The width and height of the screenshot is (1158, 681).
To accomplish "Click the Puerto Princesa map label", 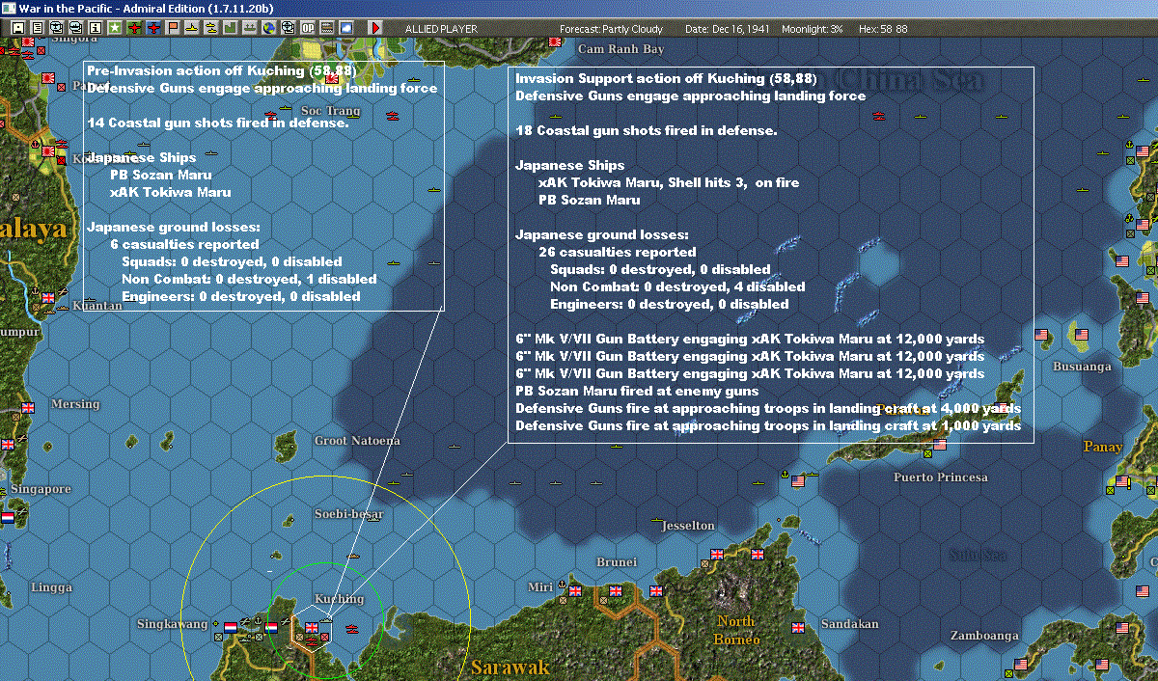I will coord(941,477).
